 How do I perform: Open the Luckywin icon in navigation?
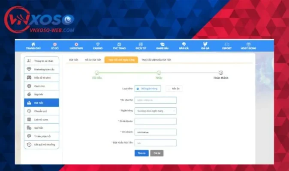(x=76, y=44)
